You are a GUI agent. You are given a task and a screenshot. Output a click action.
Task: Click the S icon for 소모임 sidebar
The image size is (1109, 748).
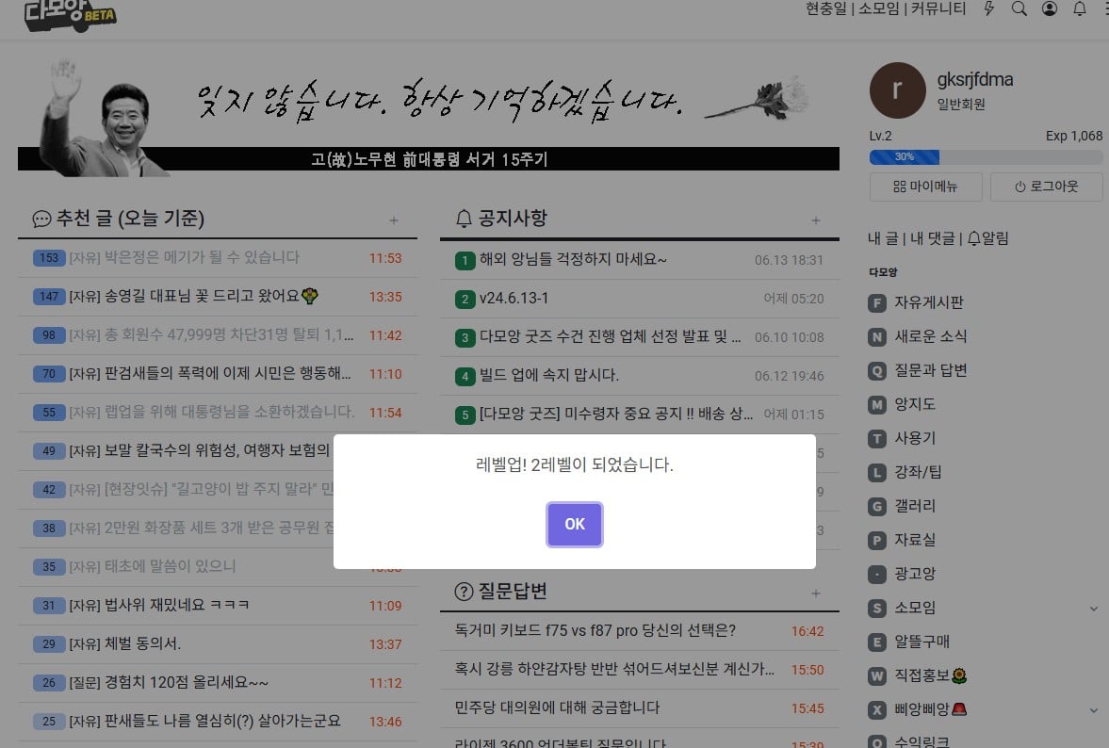[x=877, y=609]
